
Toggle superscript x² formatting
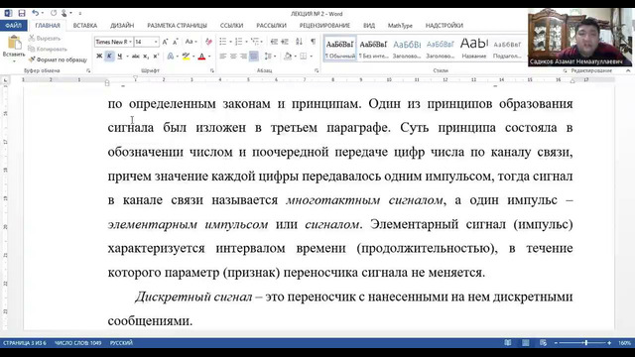(x=156, y=57)
